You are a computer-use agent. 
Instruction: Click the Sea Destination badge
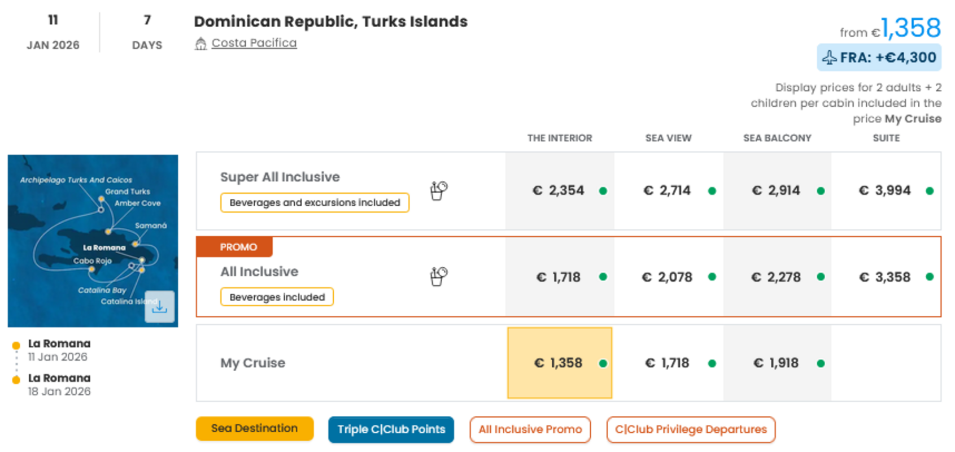pos(254,428)
